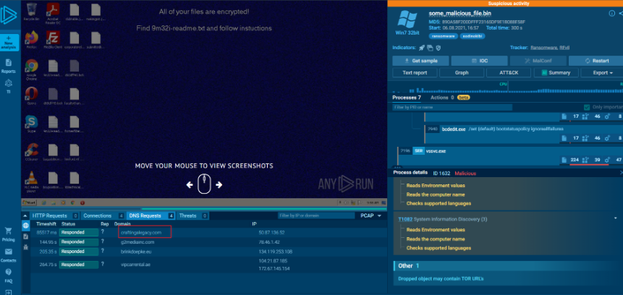The width and height of the screenshot is (623, 295).
Task: Switch to the HTTP Requests tab
Action: point(54,215)
